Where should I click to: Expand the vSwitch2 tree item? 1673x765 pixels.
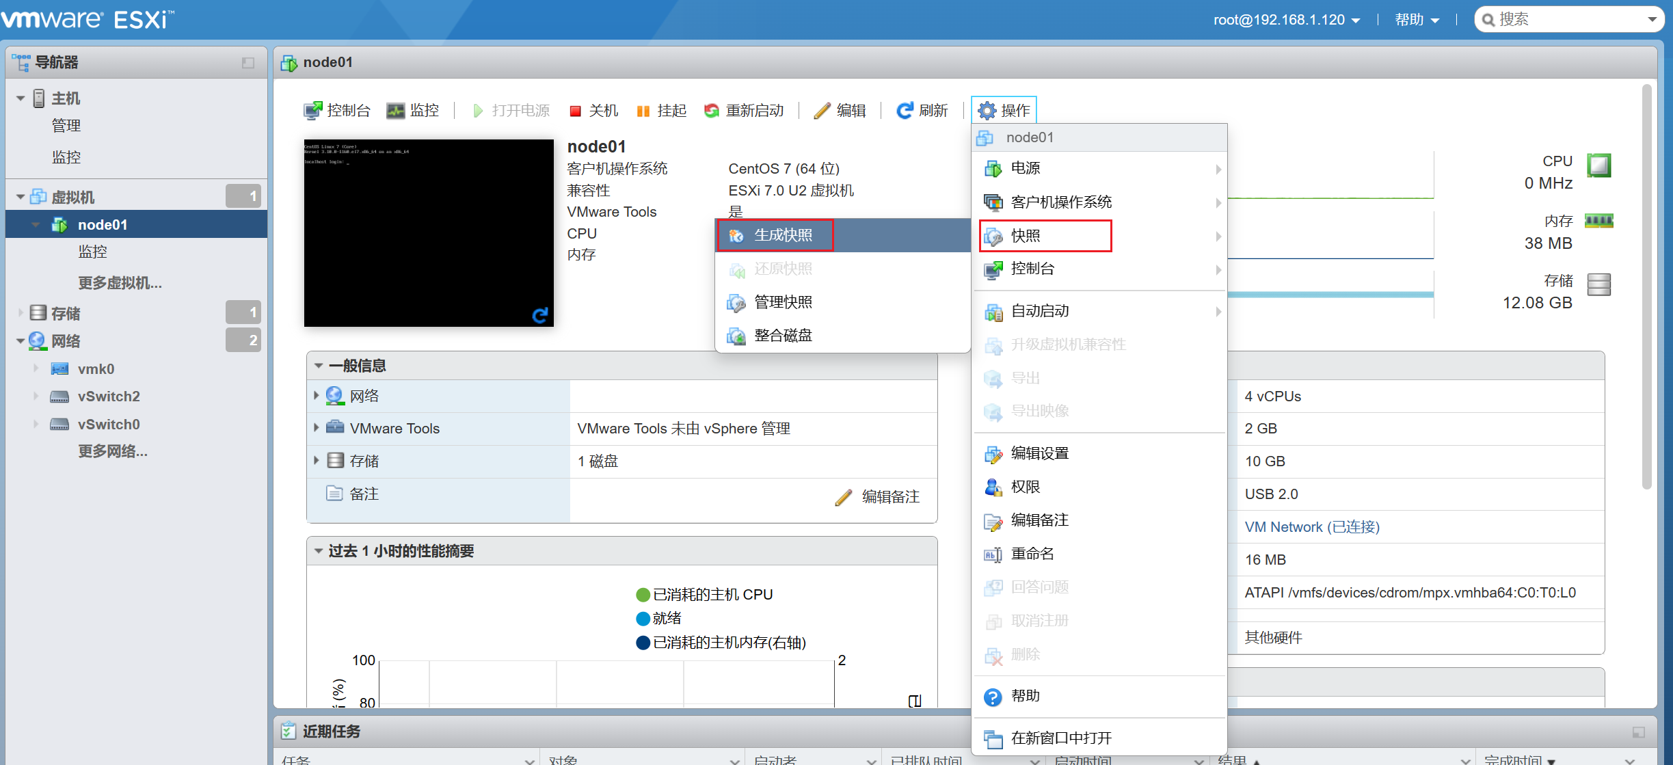click(x=36, y=396)
